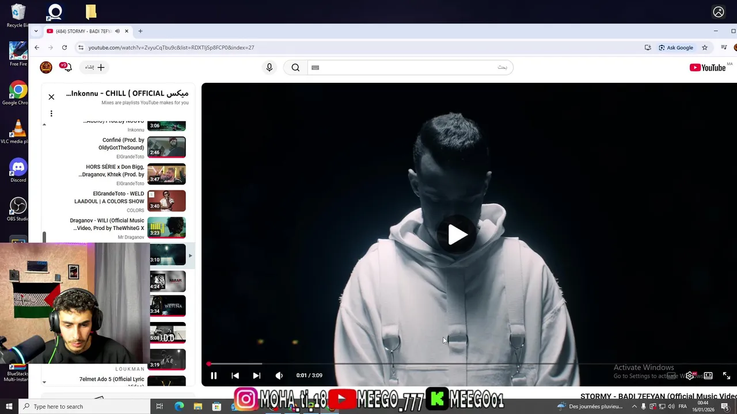Mute the tab via its speaker icon

(117, 31)
